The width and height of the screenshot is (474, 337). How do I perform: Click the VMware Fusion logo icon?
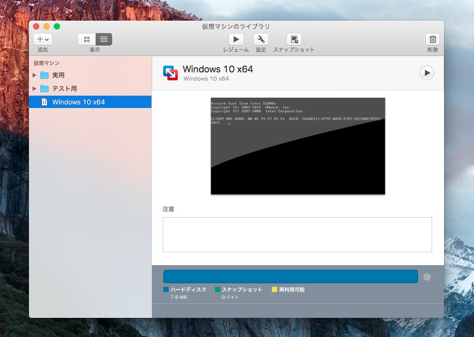point(170,73)
